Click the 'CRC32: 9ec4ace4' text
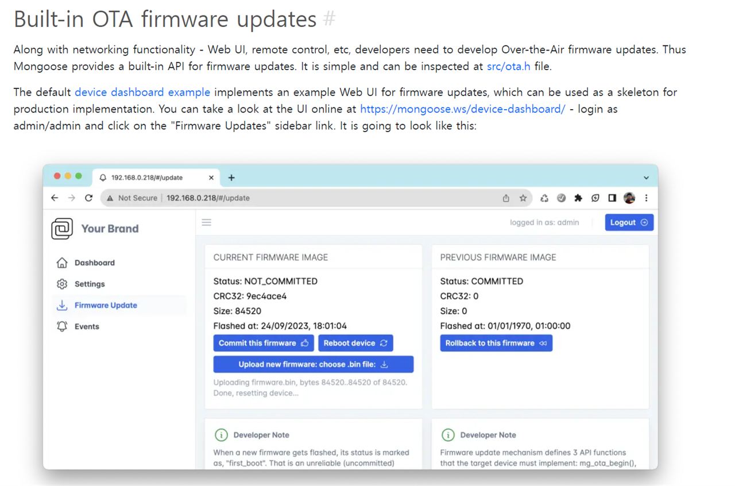The image size is (735, 486). pos(250,296)
